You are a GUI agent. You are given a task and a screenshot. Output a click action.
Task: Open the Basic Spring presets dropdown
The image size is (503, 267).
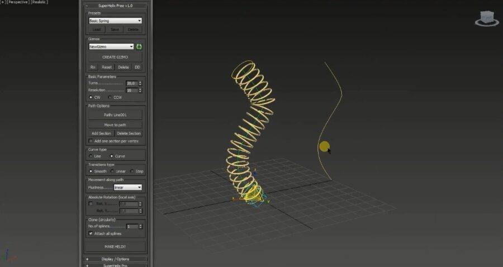(115, 21)
